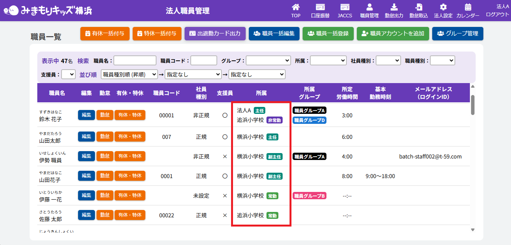
Task: Click 有休・特休 for 山田花子
Action: click(130, 176)
